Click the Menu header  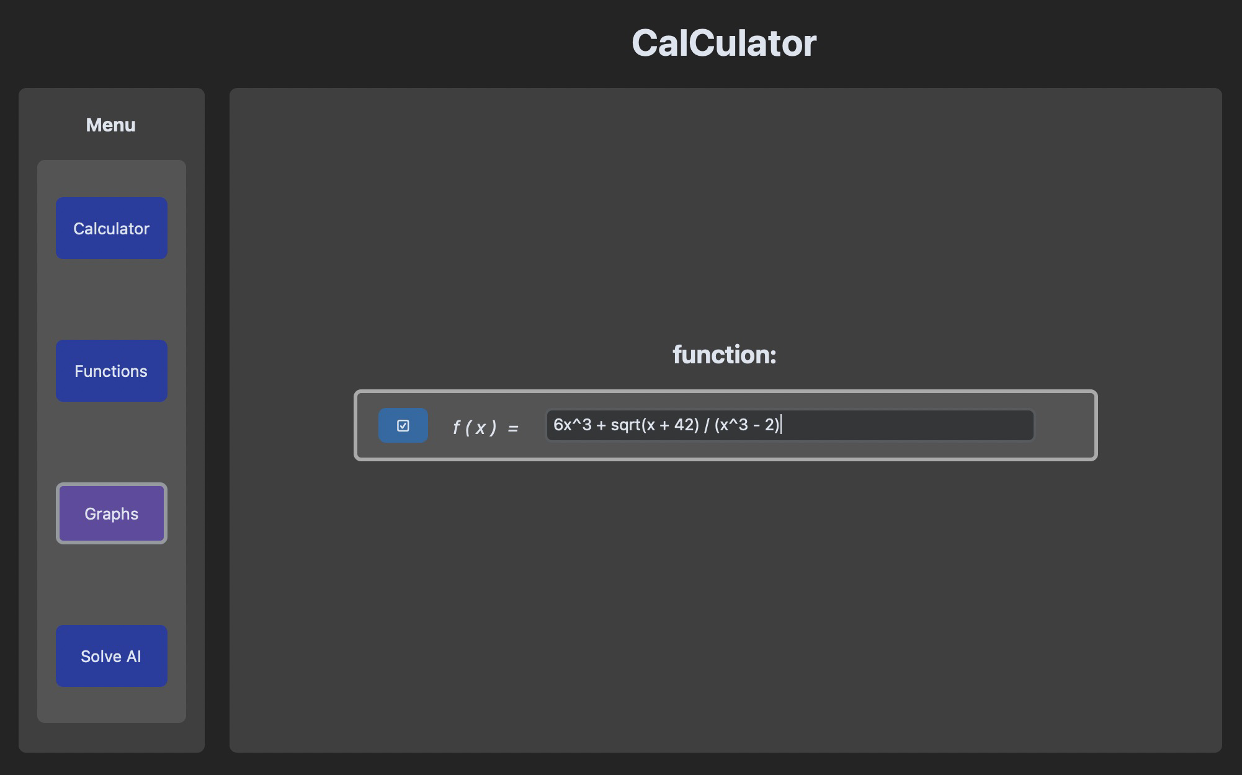[110, 125]
